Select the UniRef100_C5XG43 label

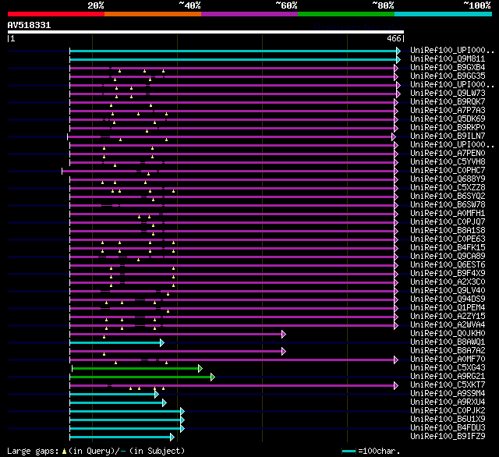(448, 368)
